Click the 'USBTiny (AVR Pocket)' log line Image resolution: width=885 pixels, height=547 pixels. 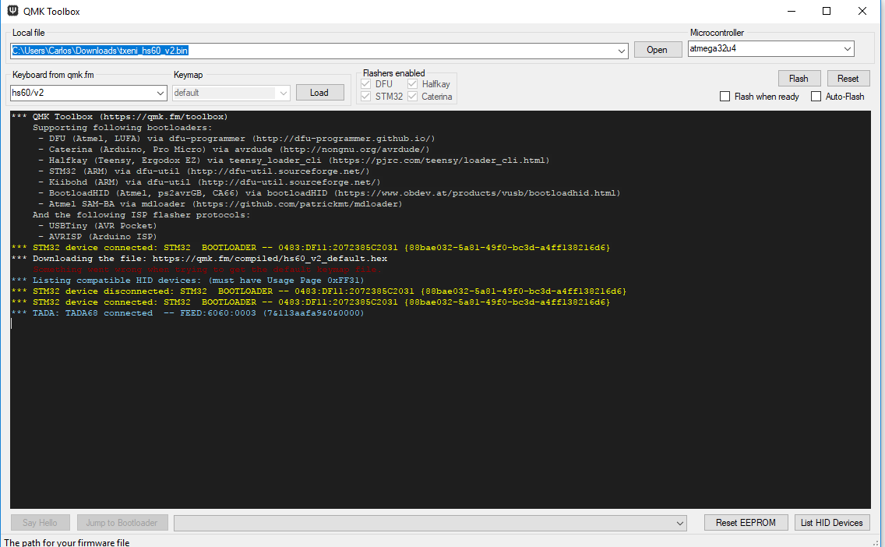point(97,226)
